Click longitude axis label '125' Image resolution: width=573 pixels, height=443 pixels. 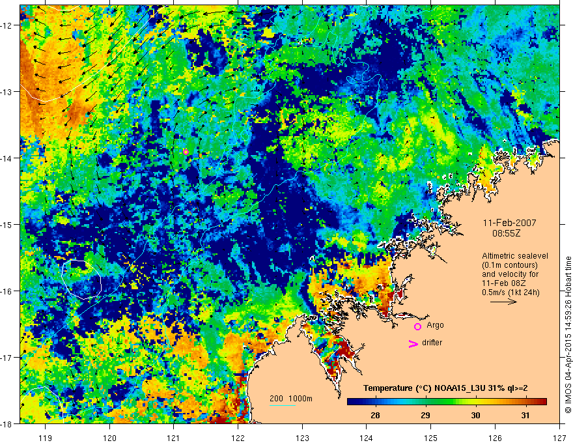(x=431, y=438)
